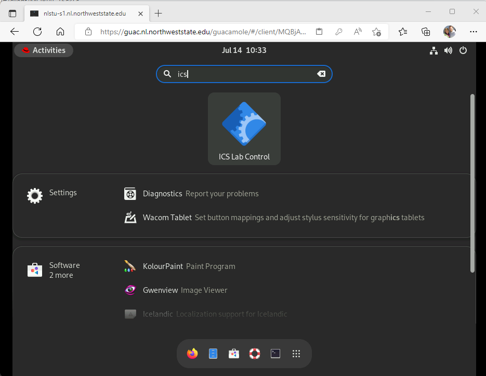The width and height of the screenshot is (486, 376).
Task: Click into the GNOME search field
Action: point(244,74)
